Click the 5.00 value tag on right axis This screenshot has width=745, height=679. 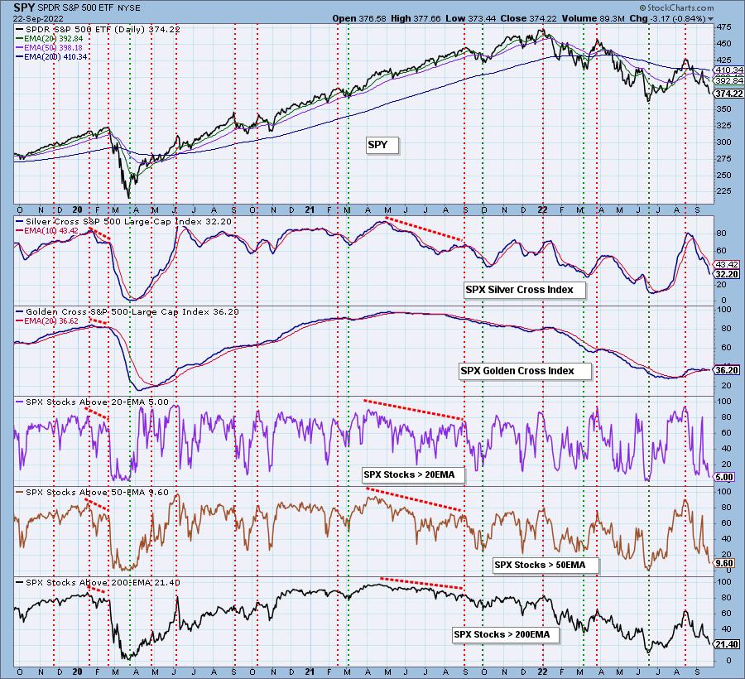point(724,477)
